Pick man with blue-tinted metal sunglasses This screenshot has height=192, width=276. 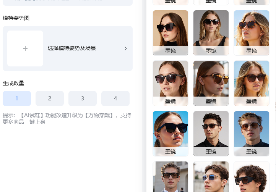pyautogui.click(x=211, y=177)
